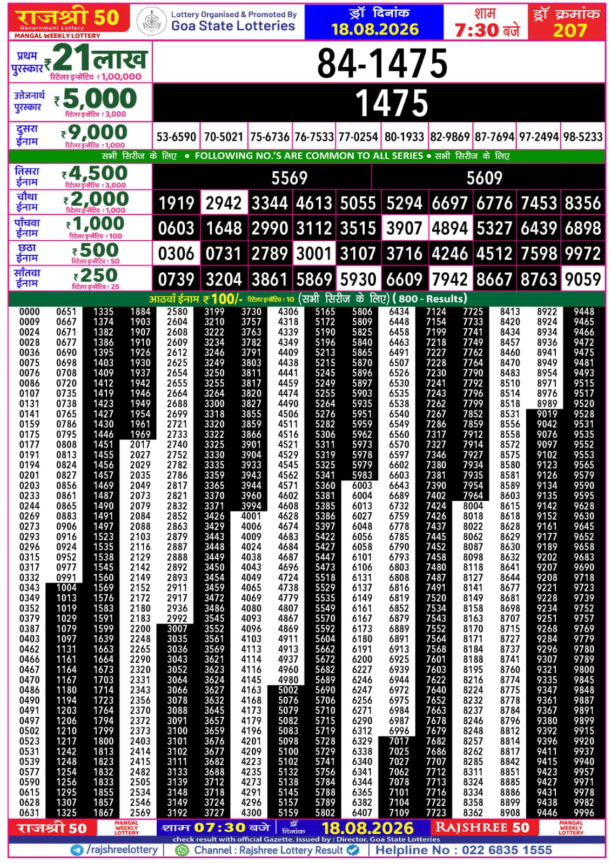Click the first prize amount ₹21 lakh
The height and width of the screenshot is (863, 611).
96,58
